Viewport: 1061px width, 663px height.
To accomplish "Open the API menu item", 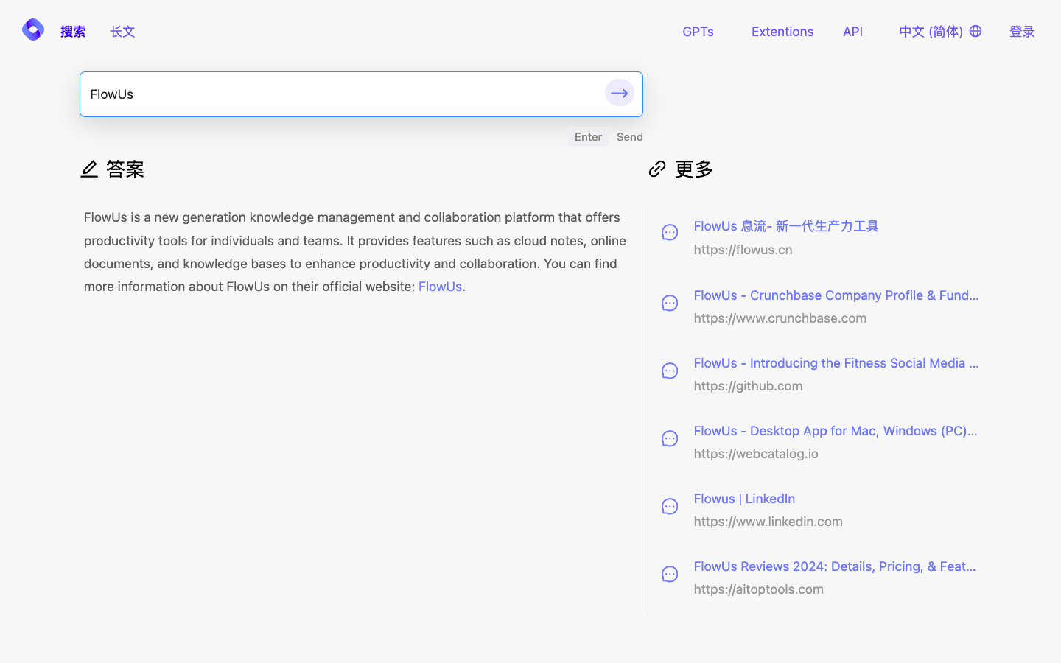I will 852,31.
